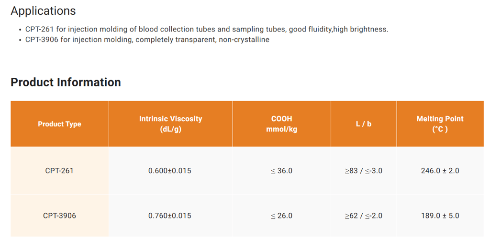
Task: Click the ≤ 36.0 COOH value
Action: click(x=281, y=171)
